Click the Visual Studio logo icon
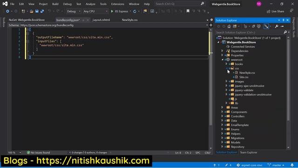The image size is (298, 168). (x=5, y=4)
